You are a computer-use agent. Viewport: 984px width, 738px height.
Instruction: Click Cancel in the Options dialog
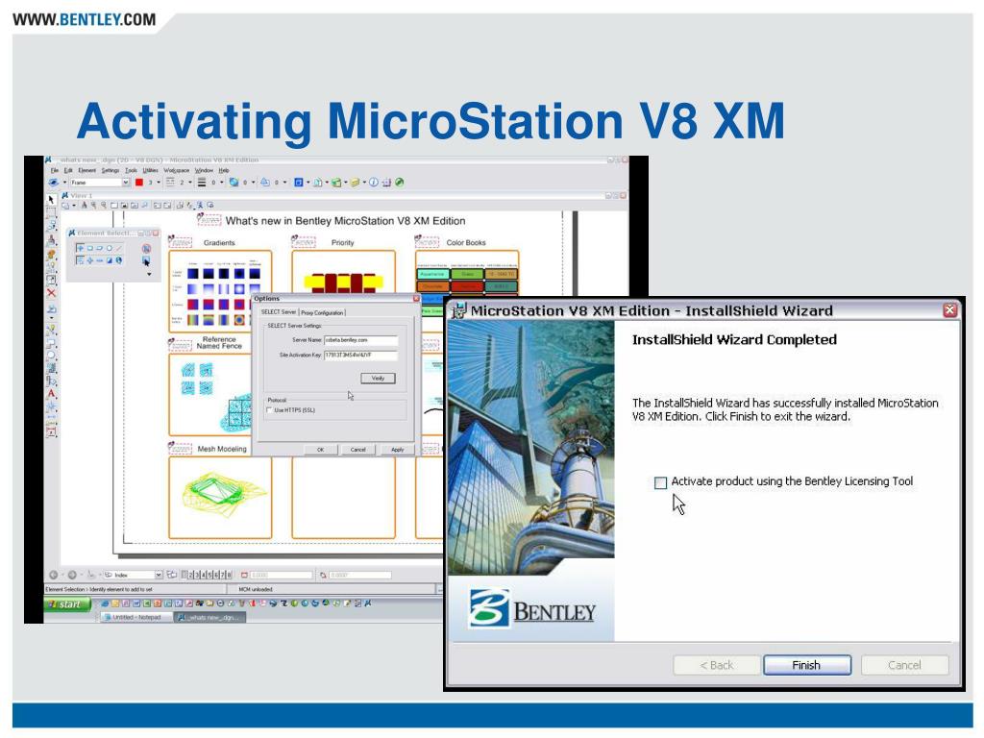click(x=357, y=450)
